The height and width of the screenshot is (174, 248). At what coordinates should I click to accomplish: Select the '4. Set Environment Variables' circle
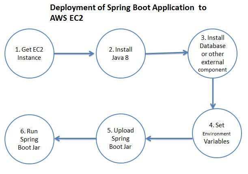click(x=217, y=133)
